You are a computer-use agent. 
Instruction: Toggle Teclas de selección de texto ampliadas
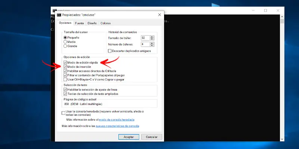65,94
